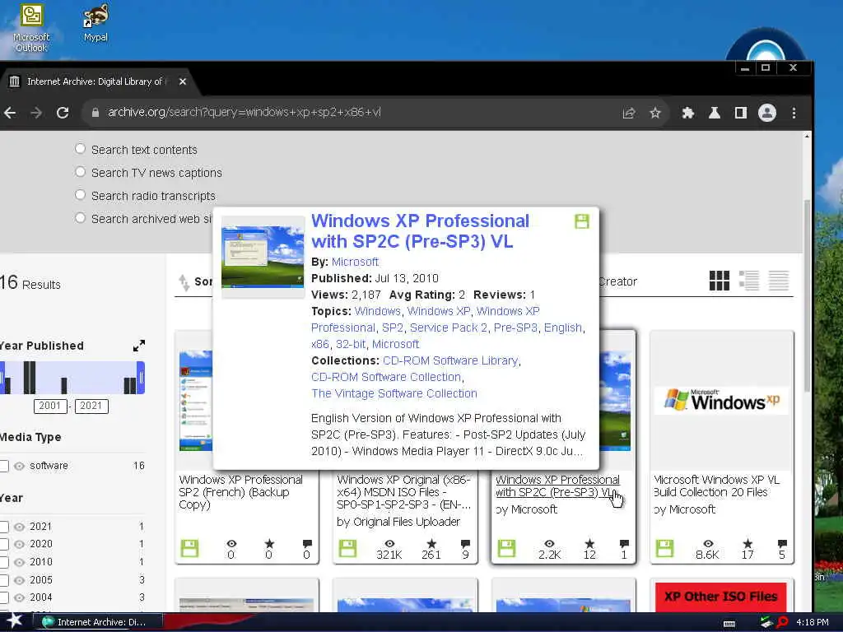The height and width of the screenshot is (632, 843).
Task: Open the Mypal desktop shortcut
Action: (x=95, y=22)
